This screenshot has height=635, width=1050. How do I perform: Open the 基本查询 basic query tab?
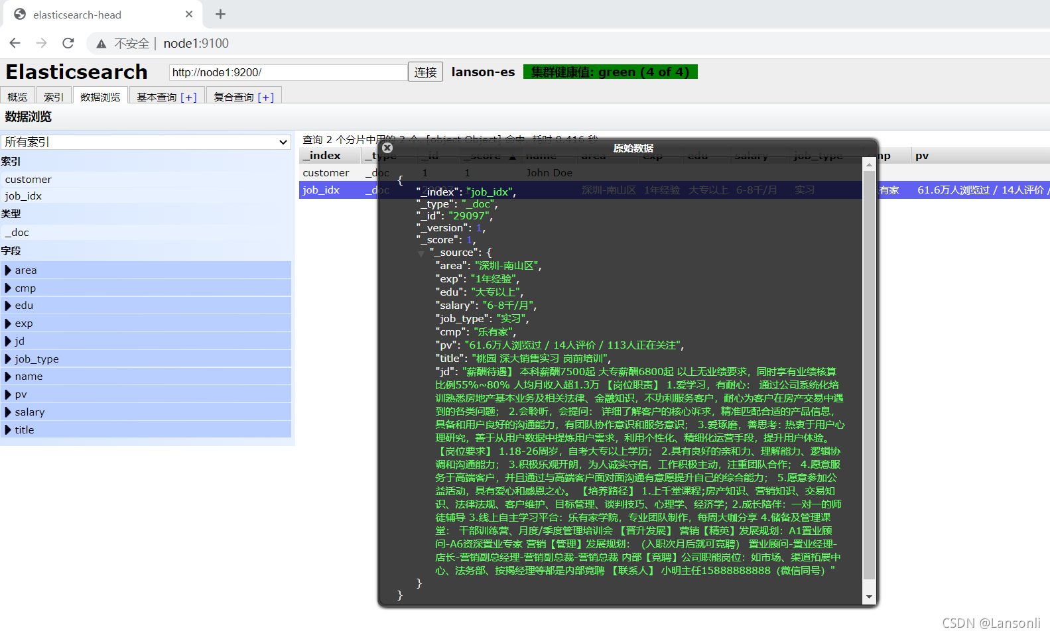tap(166, 97)
